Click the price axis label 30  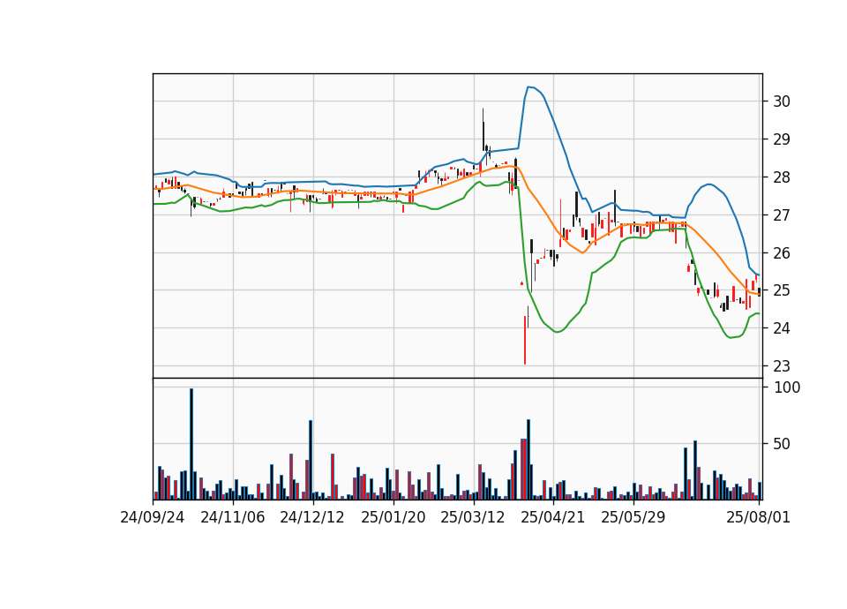click(782, 101)
